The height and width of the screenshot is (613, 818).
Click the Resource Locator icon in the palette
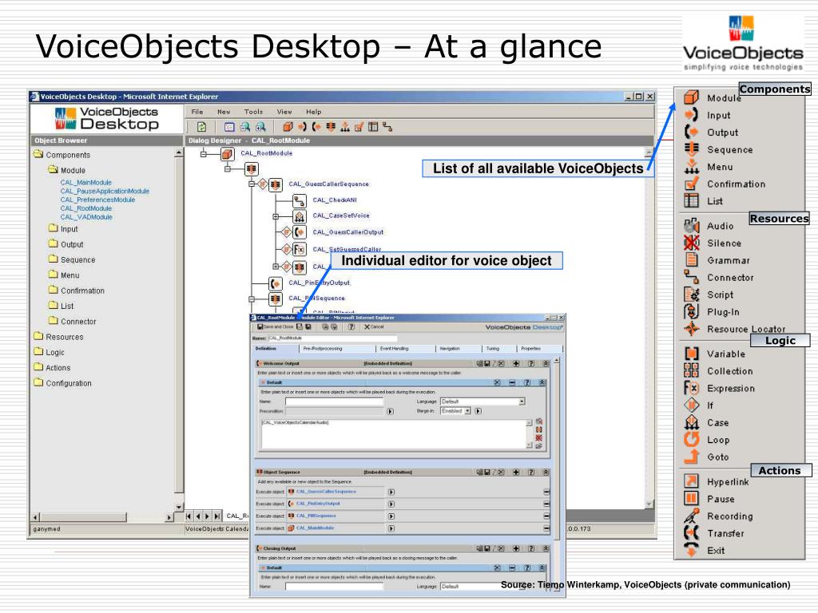point(691,328)
